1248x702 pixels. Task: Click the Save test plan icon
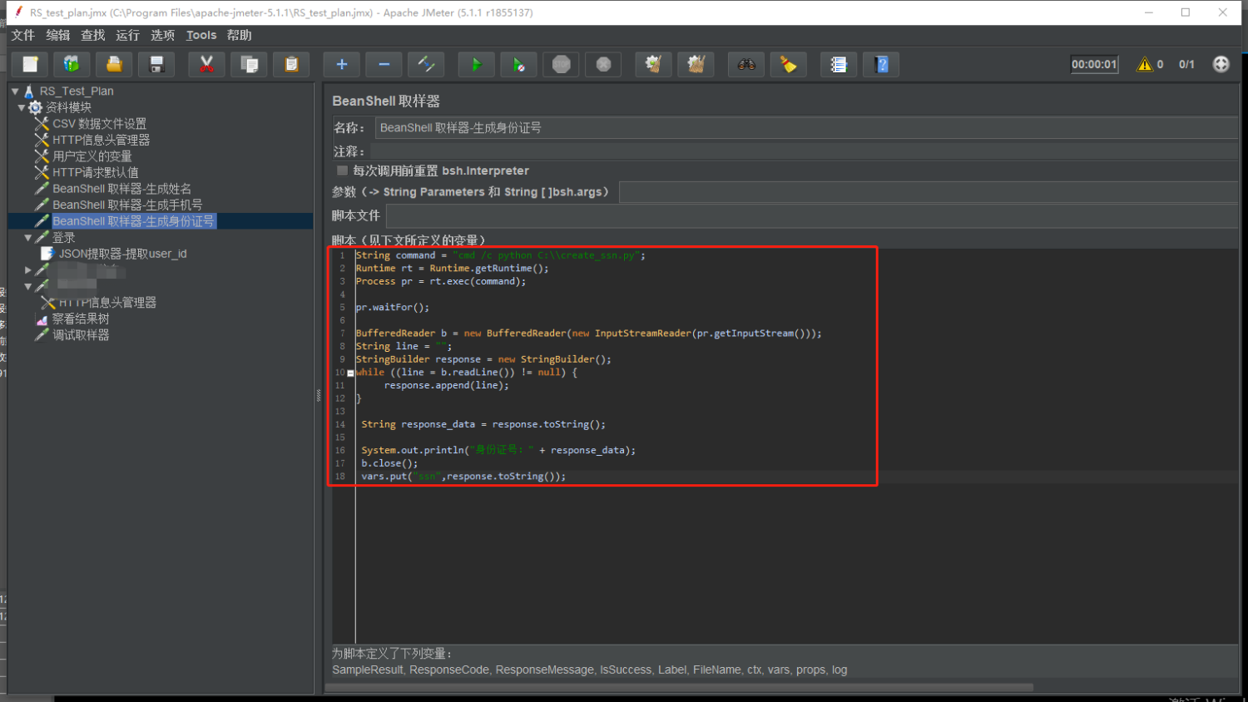(x=156, y=65)
